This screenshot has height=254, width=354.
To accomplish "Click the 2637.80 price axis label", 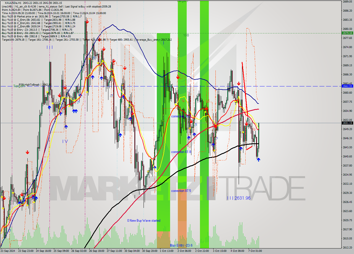I will click(347, 165).
